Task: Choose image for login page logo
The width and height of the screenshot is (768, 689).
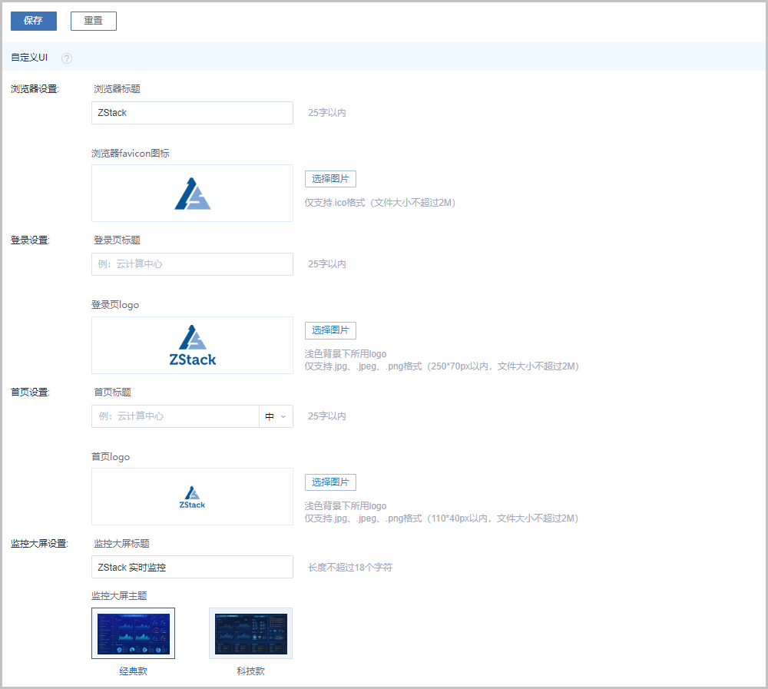Action: pos(330,330)
